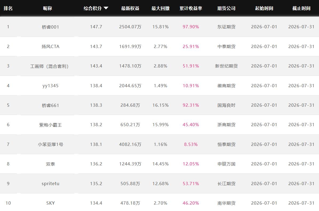319x211 pixels.
Task: Click score 136.2 for 双泰
Action: pos(96,164)
